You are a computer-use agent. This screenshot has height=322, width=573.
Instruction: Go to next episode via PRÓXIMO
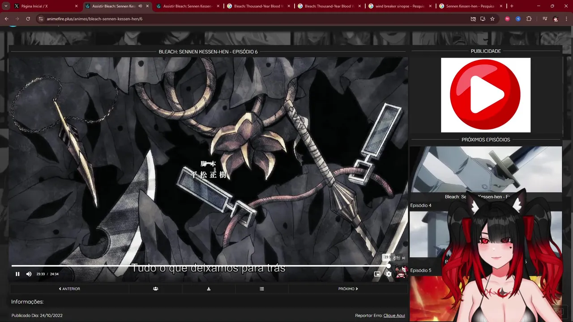[x=348, y=289]
